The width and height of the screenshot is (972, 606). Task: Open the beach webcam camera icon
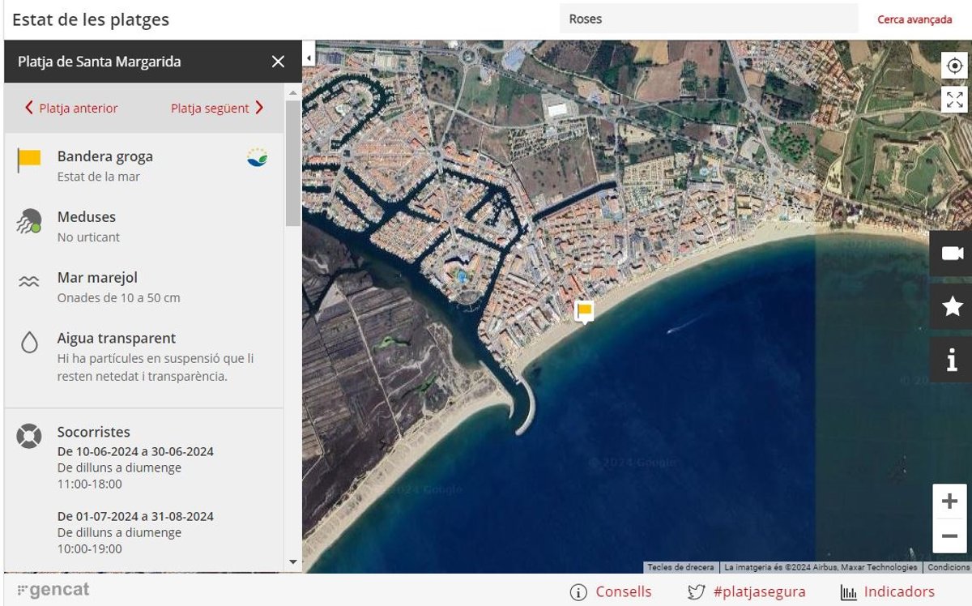coord(952,254)
